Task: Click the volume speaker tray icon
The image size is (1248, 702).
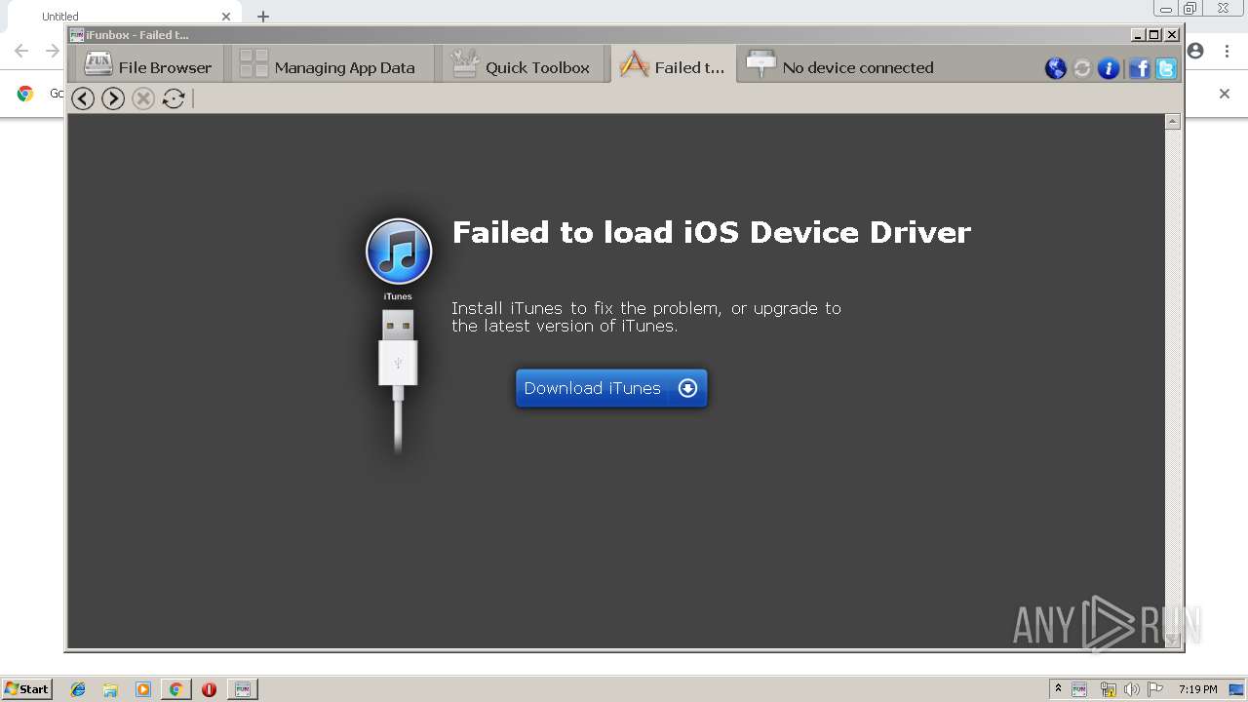Action: tap(1132, 689)
